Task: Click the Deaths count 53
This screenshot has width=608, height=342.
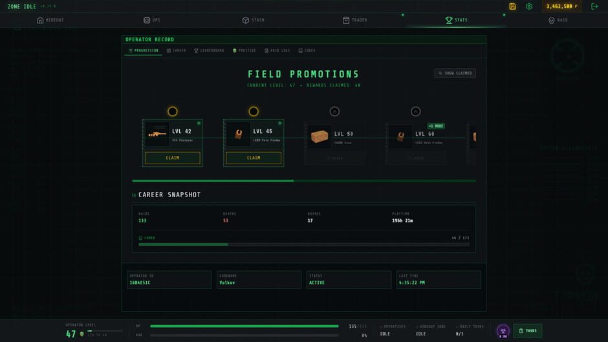Action: (x=226, y=220)
